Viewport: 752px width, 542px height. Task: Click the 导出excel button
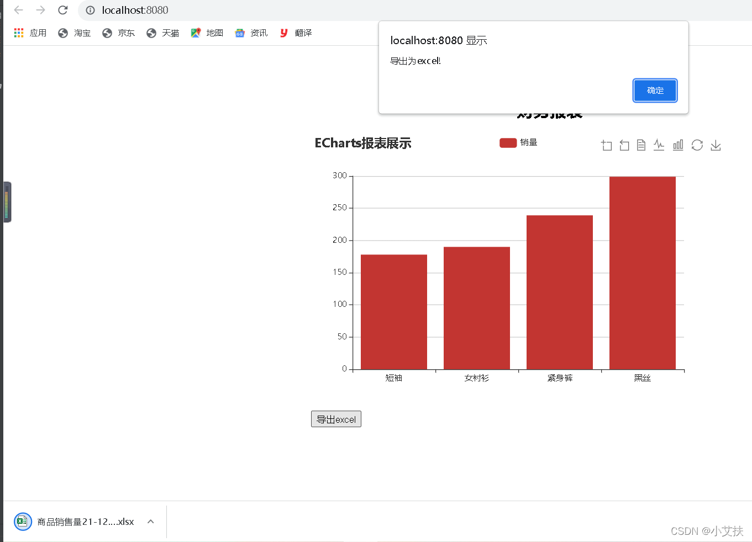tap(336, 419)
